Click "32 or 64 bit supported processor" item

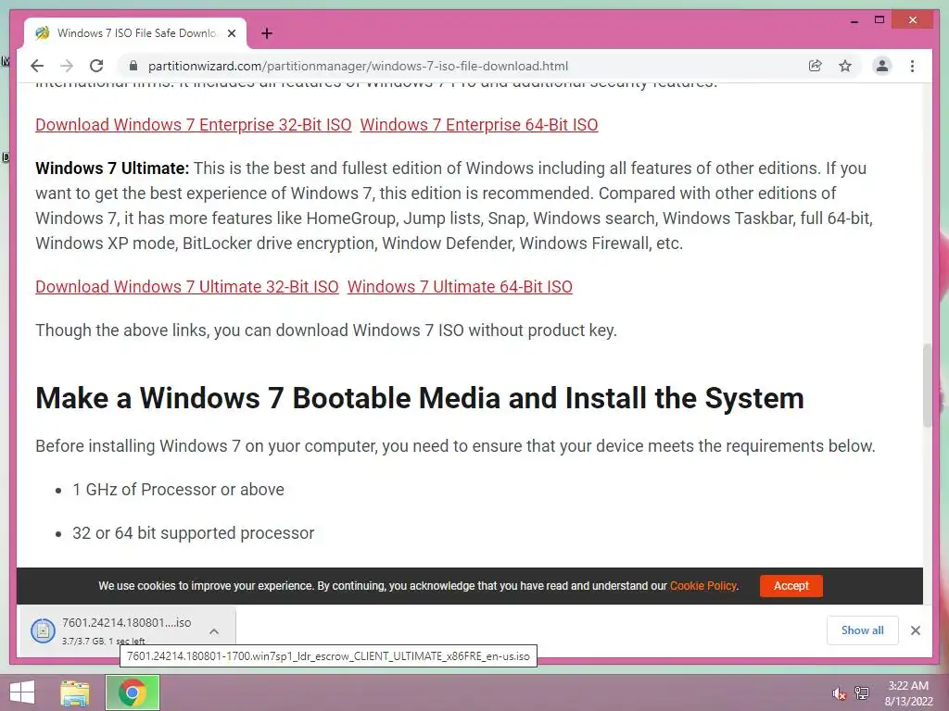click(x=193, y=532)
